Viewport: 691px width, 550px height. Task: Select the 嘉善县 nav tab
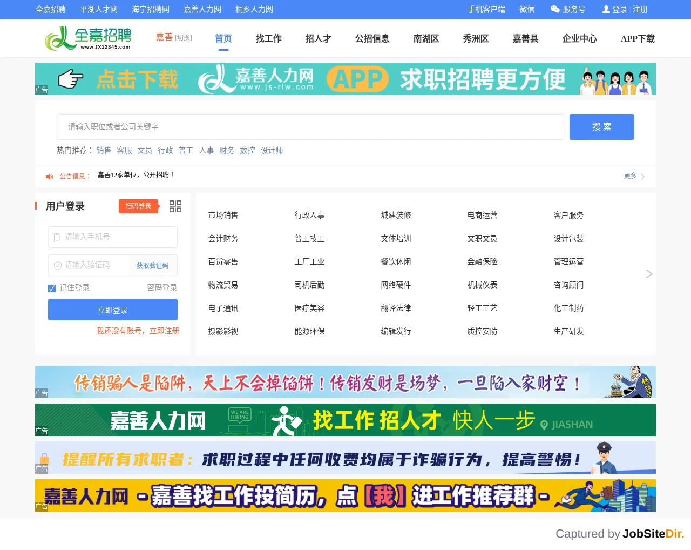point(526,39)
